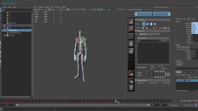Advance to Build Control Rig step
The height and width of the screenshot is (111, 198).
(x=162, y=14)
